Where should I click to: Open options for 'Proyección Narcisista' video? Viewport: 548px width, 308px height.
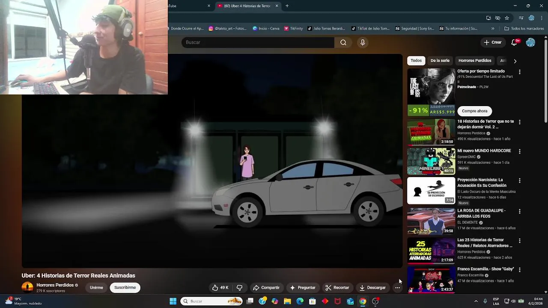[520, 181]
